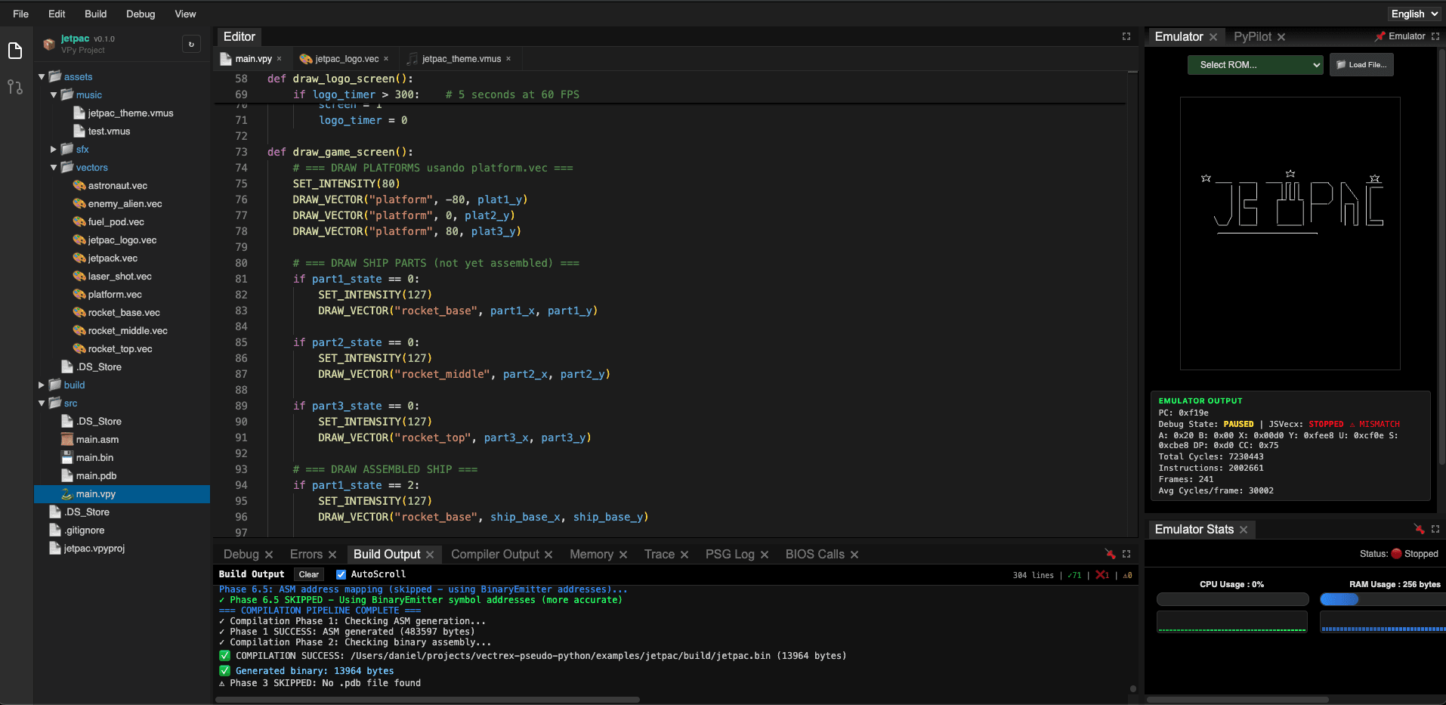
Task: Expand the Editor panel to fullscreen
Action: pyautogui.click(x=1126, y=36)
